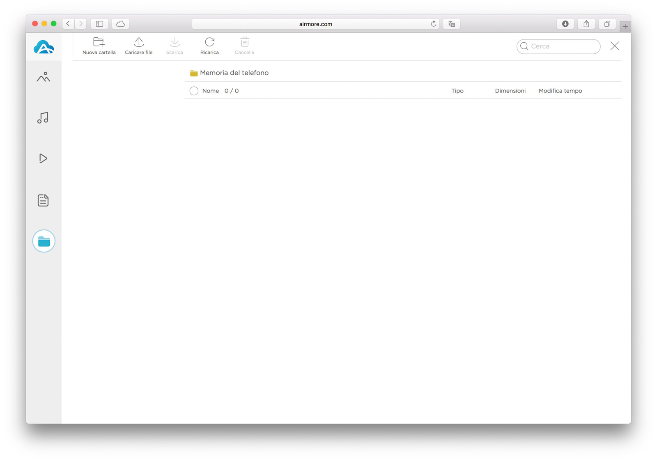Open the Documents section in sidebar
657x461 pixels.
43,200
